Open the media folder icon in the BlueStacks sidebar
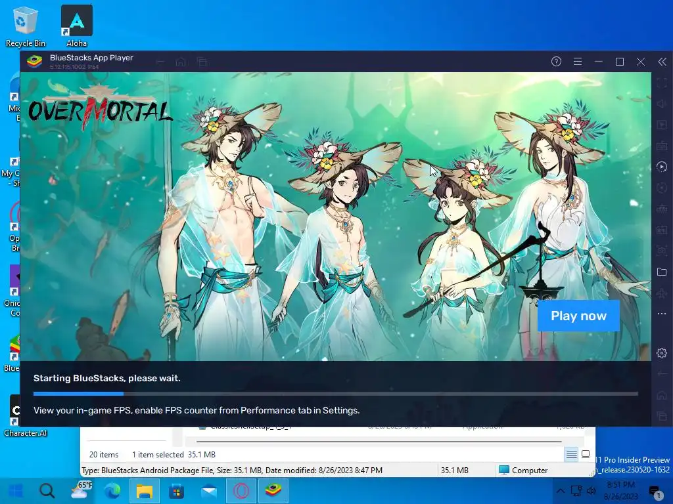The height and width of the screenshot is (504, 673). point(662,272)
